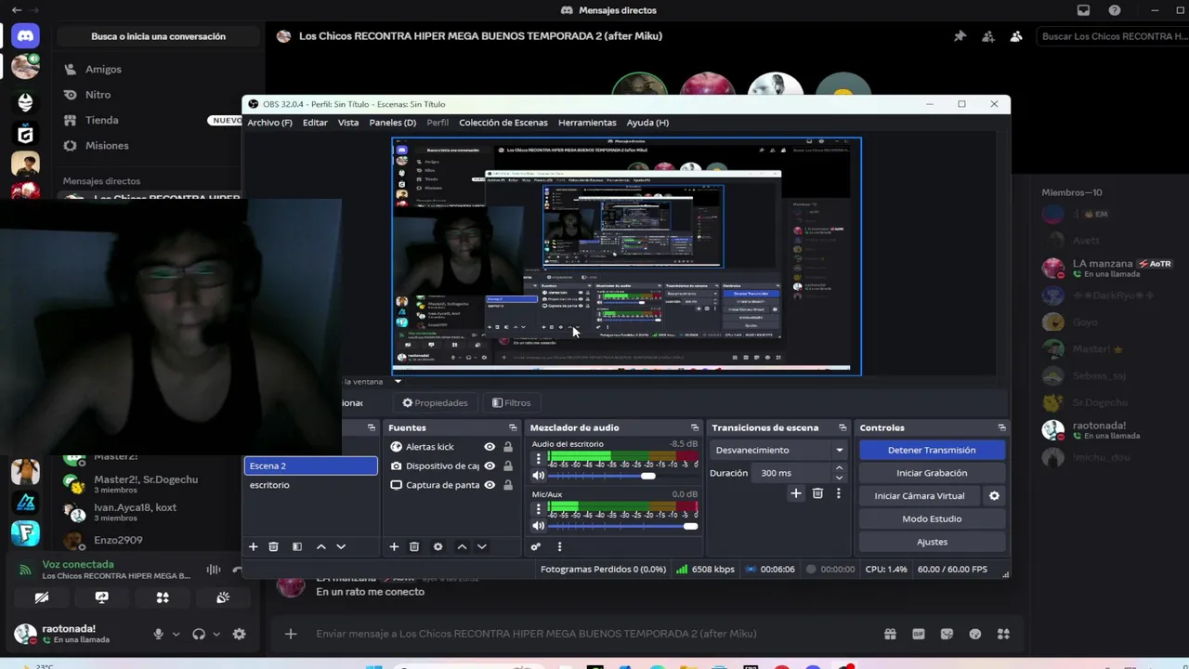Open virtual camera settings gear

pos(994,496)
